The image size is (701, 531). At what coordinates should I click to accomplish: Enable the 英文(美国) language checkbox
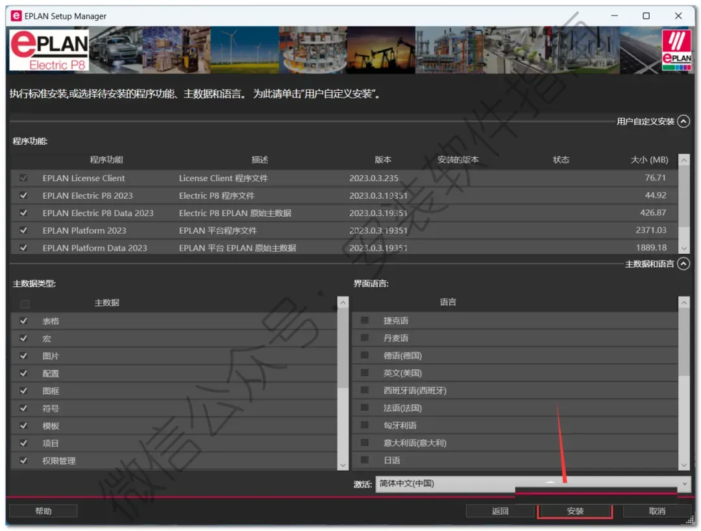(365, 373)
